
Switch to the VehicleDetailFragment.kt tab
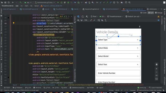(29, 9)
